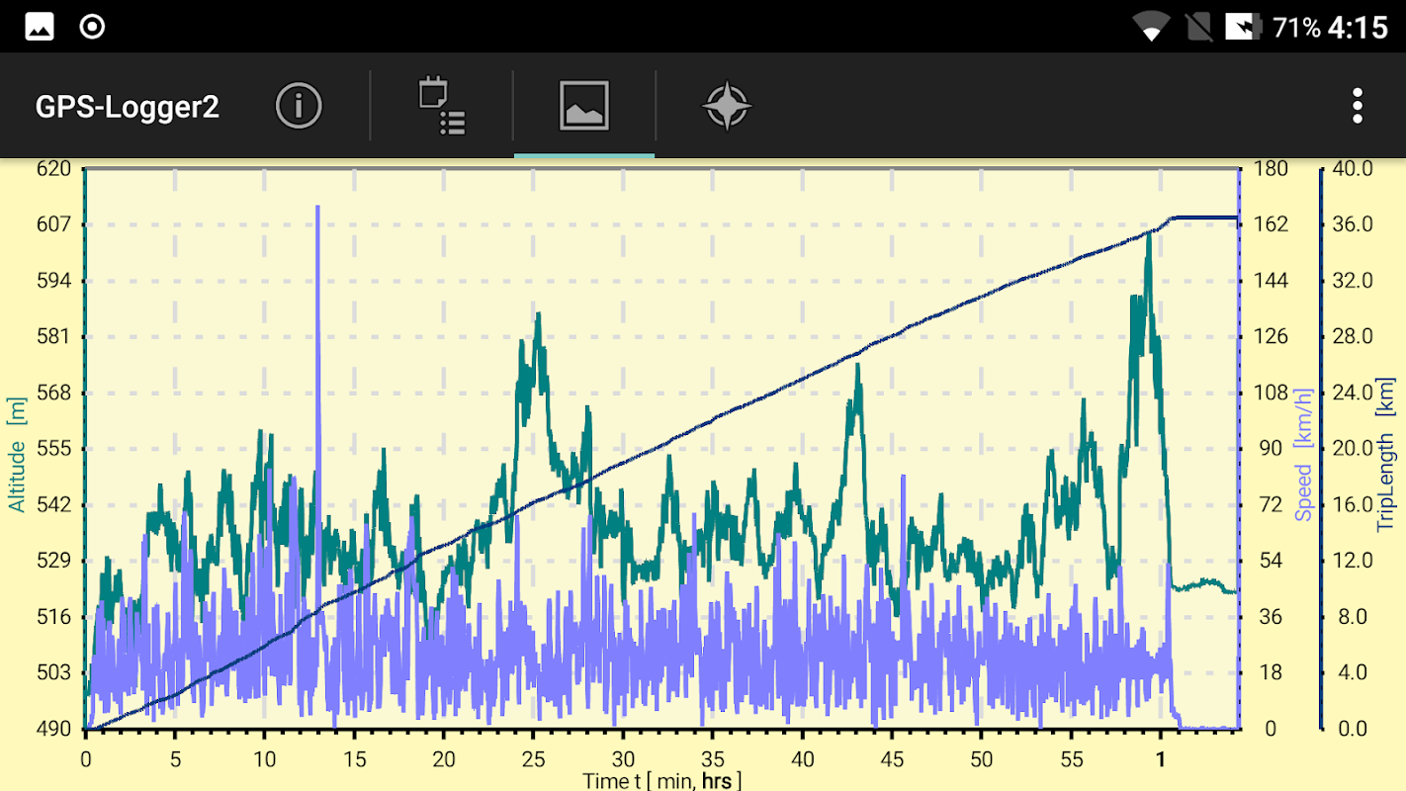1406x791 pixels.
Task: Tap the 620 altitude axis value
Action: pos(53,169)
